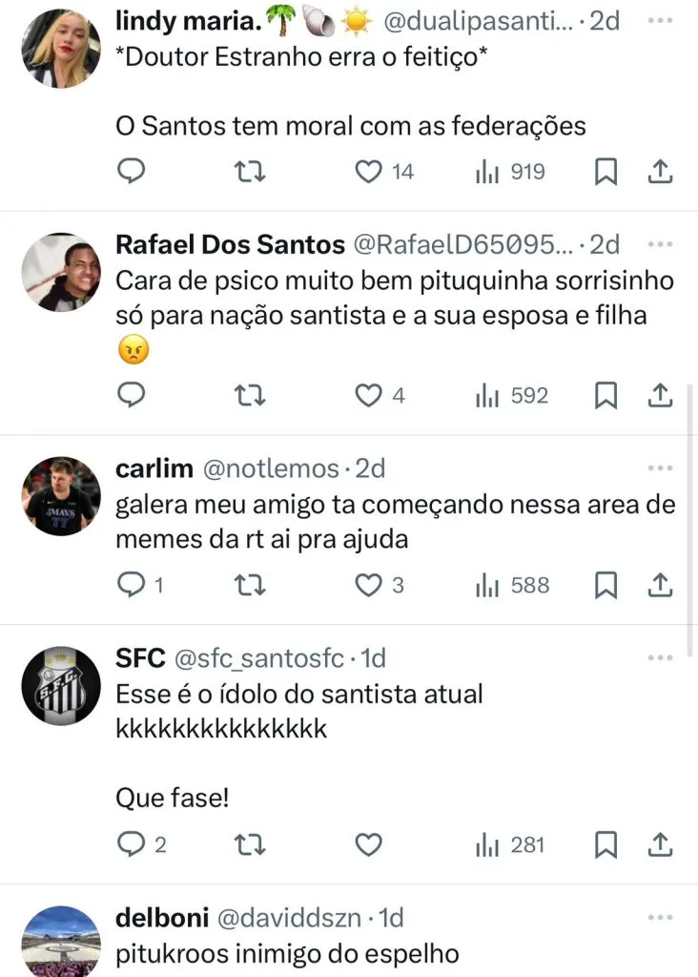Bookmark the SFC tweet

point(606,844)
